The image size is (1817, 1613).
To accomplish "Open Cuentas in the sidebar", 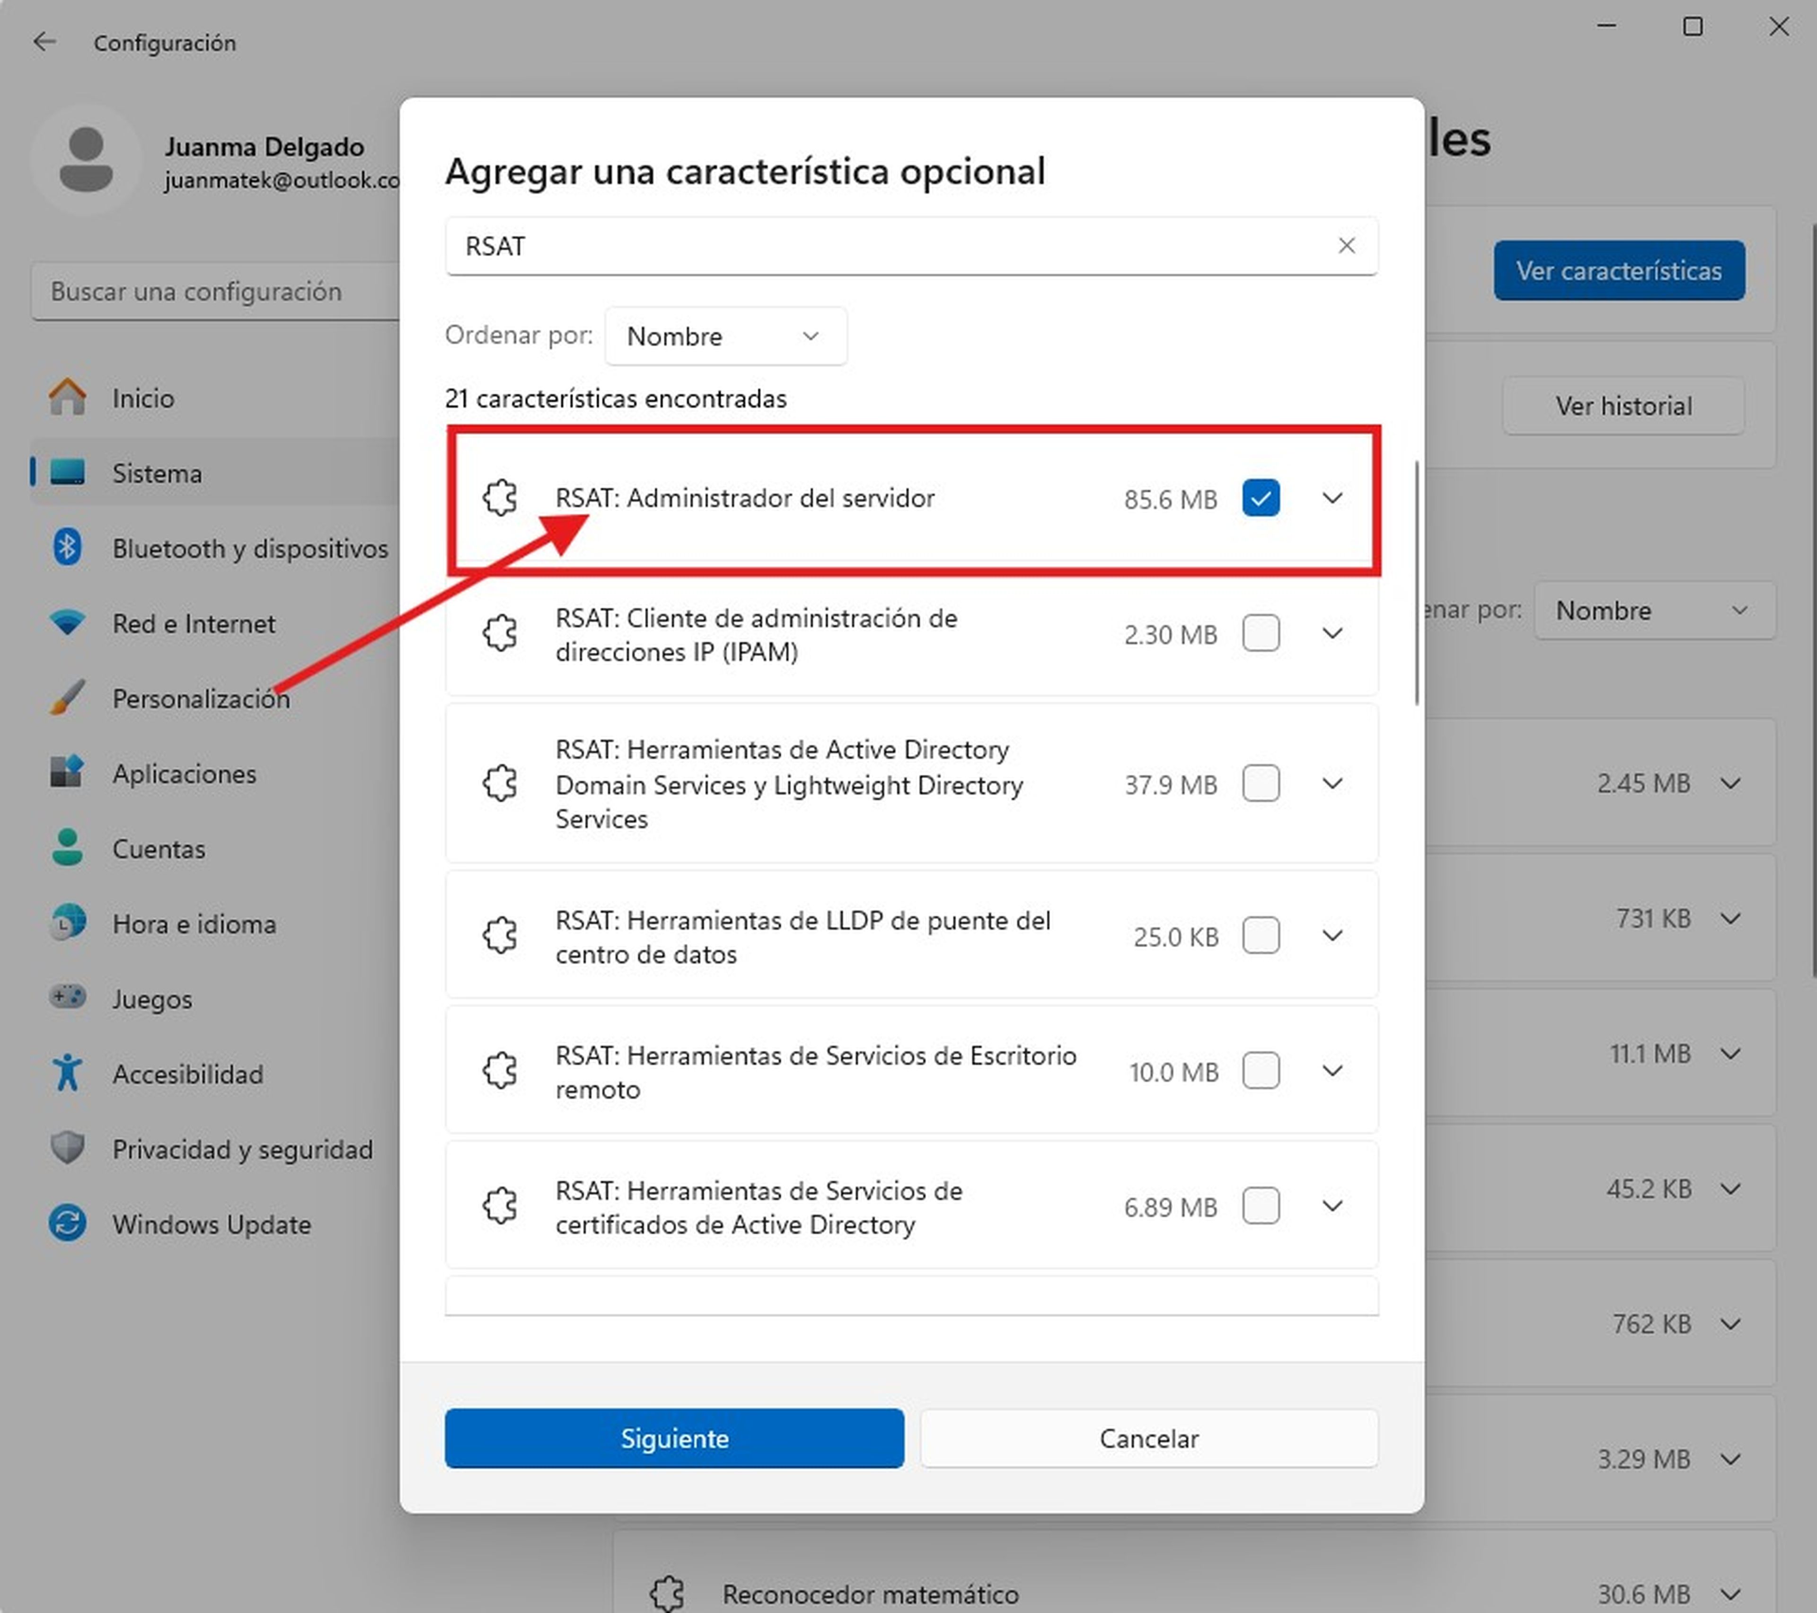I will (215, 848).
